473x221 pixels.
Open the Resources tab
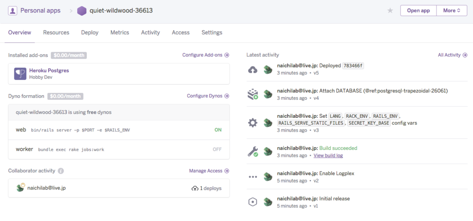[x=56, y=33]
